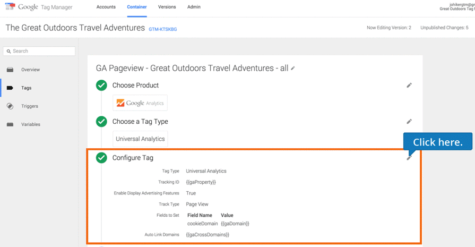Click the {{gaCrossDomains}} value

coord(208,235)
